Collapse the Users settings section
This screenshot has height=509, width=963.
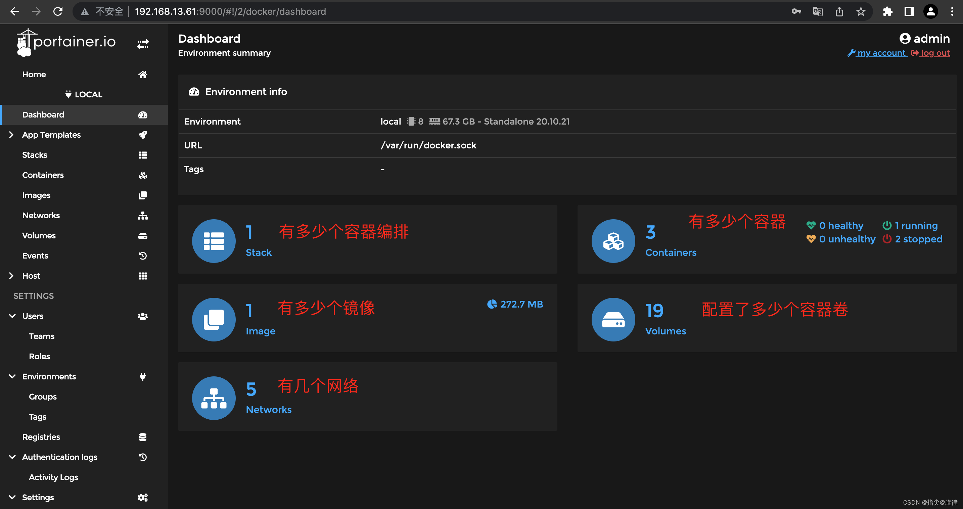coord(12,316)
